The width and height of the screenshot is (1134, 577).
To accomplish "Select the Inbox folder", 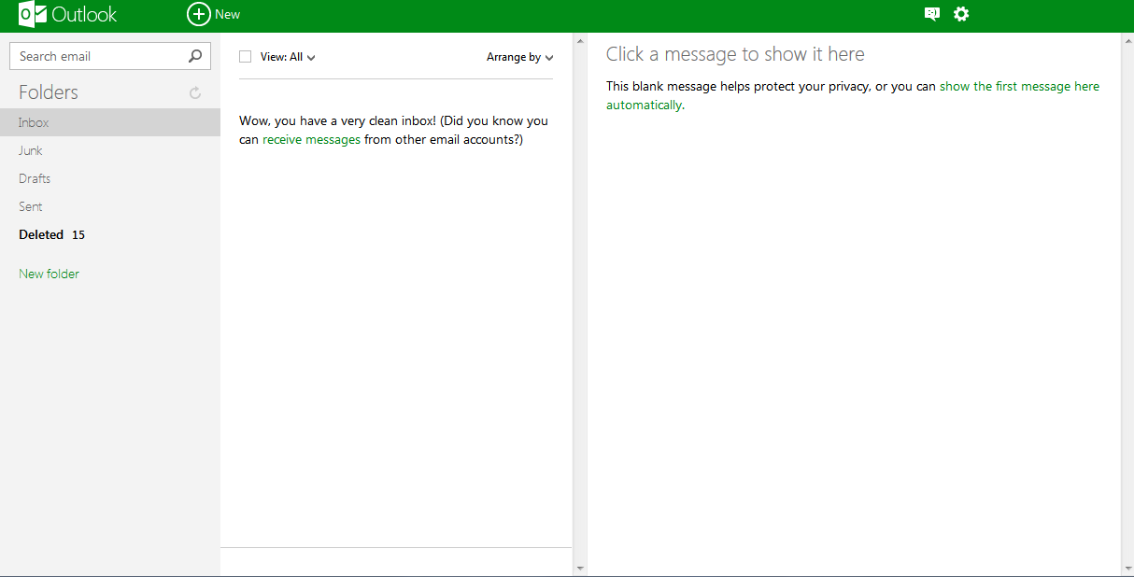I will (x=33, y=121).
